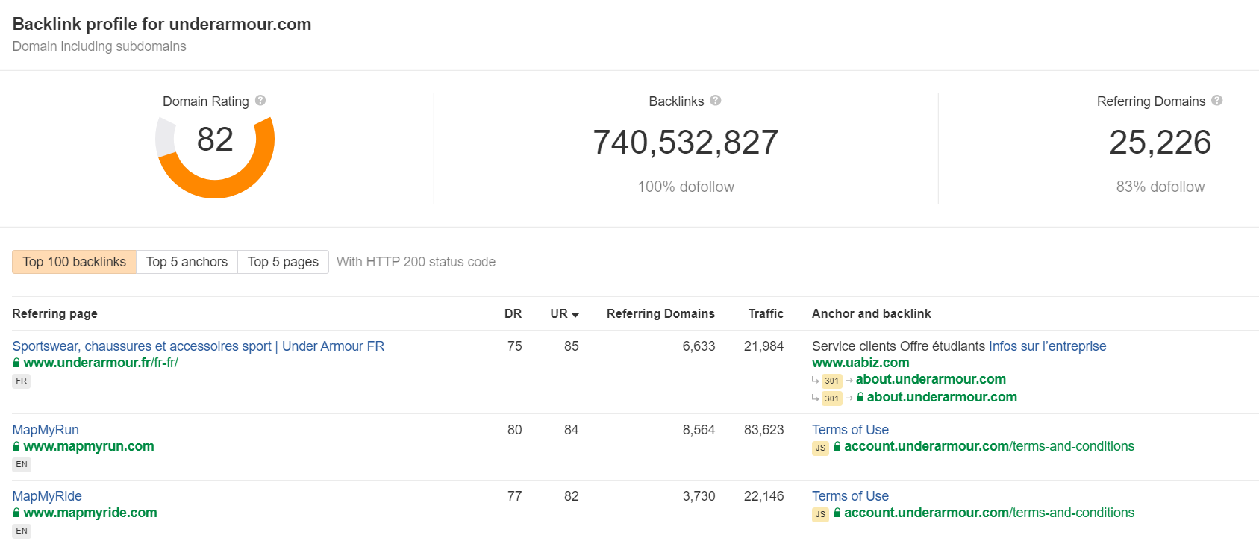This screenshot has height=544, width=1259.
Task: Click Terms of Use in MapMyRide row
Action: tap(850, 496)
